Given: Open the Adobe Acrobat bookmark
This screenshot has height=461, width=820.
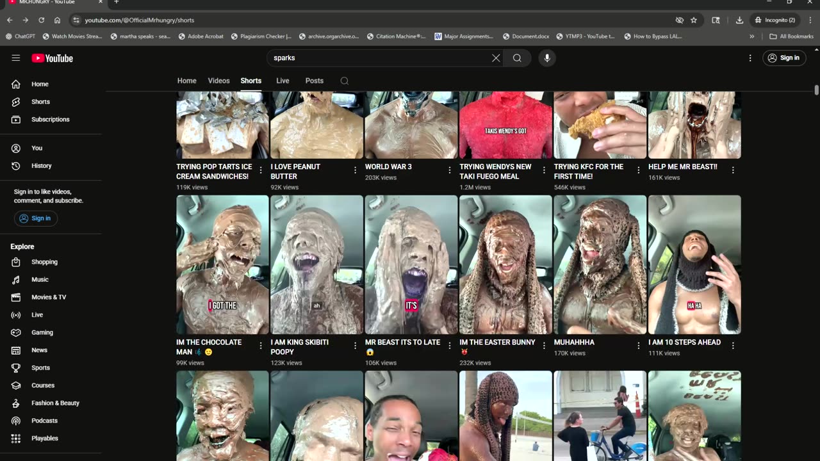Looking at the screenshot, I should [201, 36].
